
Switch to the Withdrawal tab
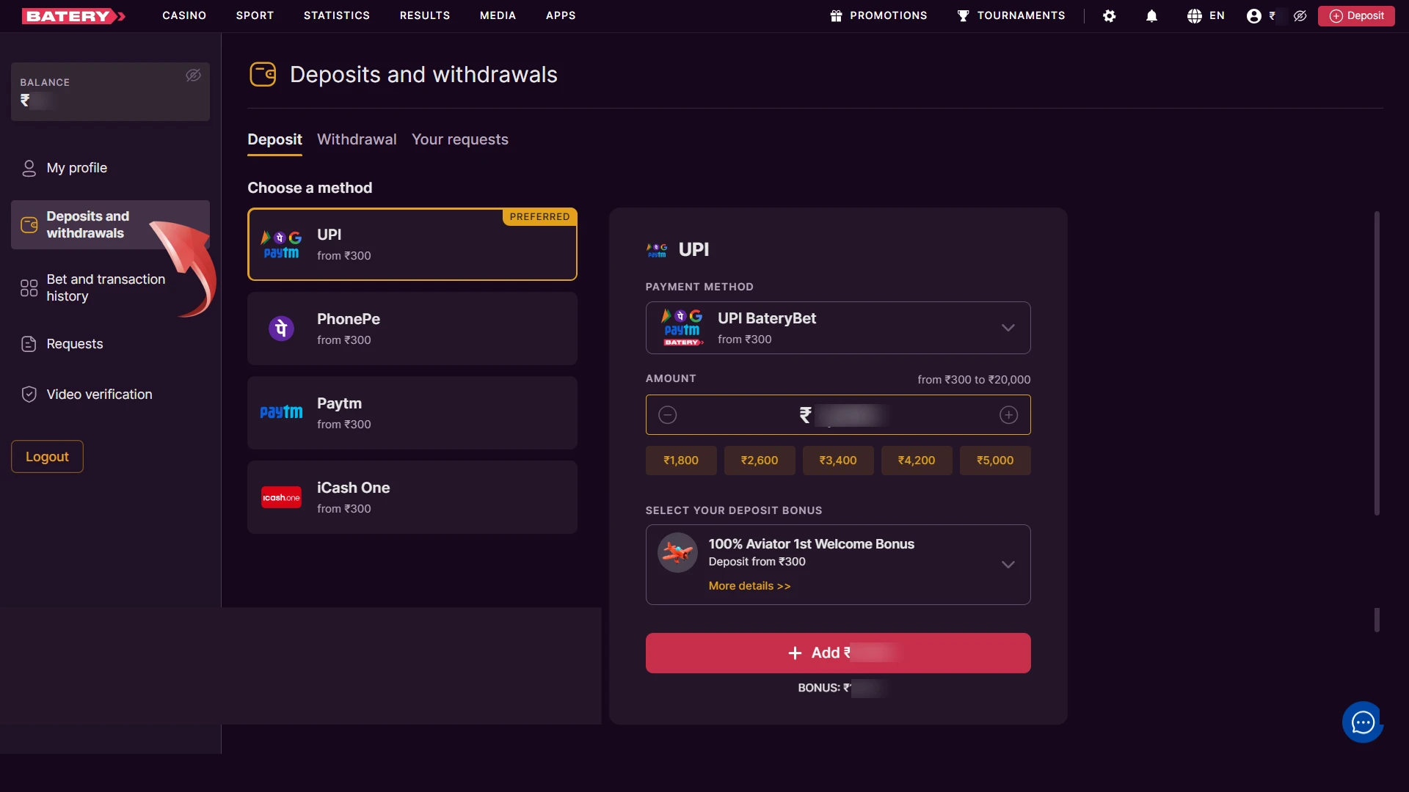click(357, 139)
